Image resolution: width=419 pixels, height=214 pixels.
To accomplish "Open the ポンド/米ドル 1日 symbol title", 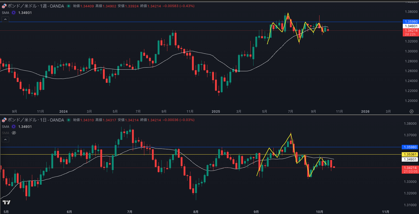I will (36, 120).
